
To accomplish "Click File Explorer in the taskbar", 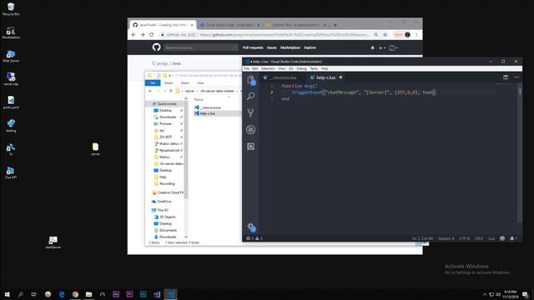I will point(89,294).
